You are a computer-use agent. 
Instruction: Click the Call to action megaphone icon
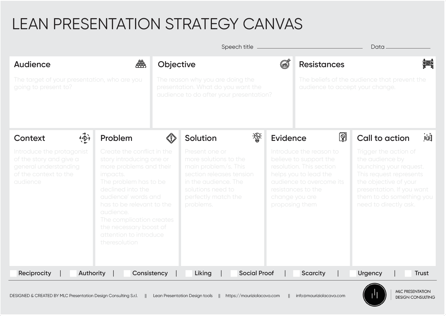(x=428, y=137)
